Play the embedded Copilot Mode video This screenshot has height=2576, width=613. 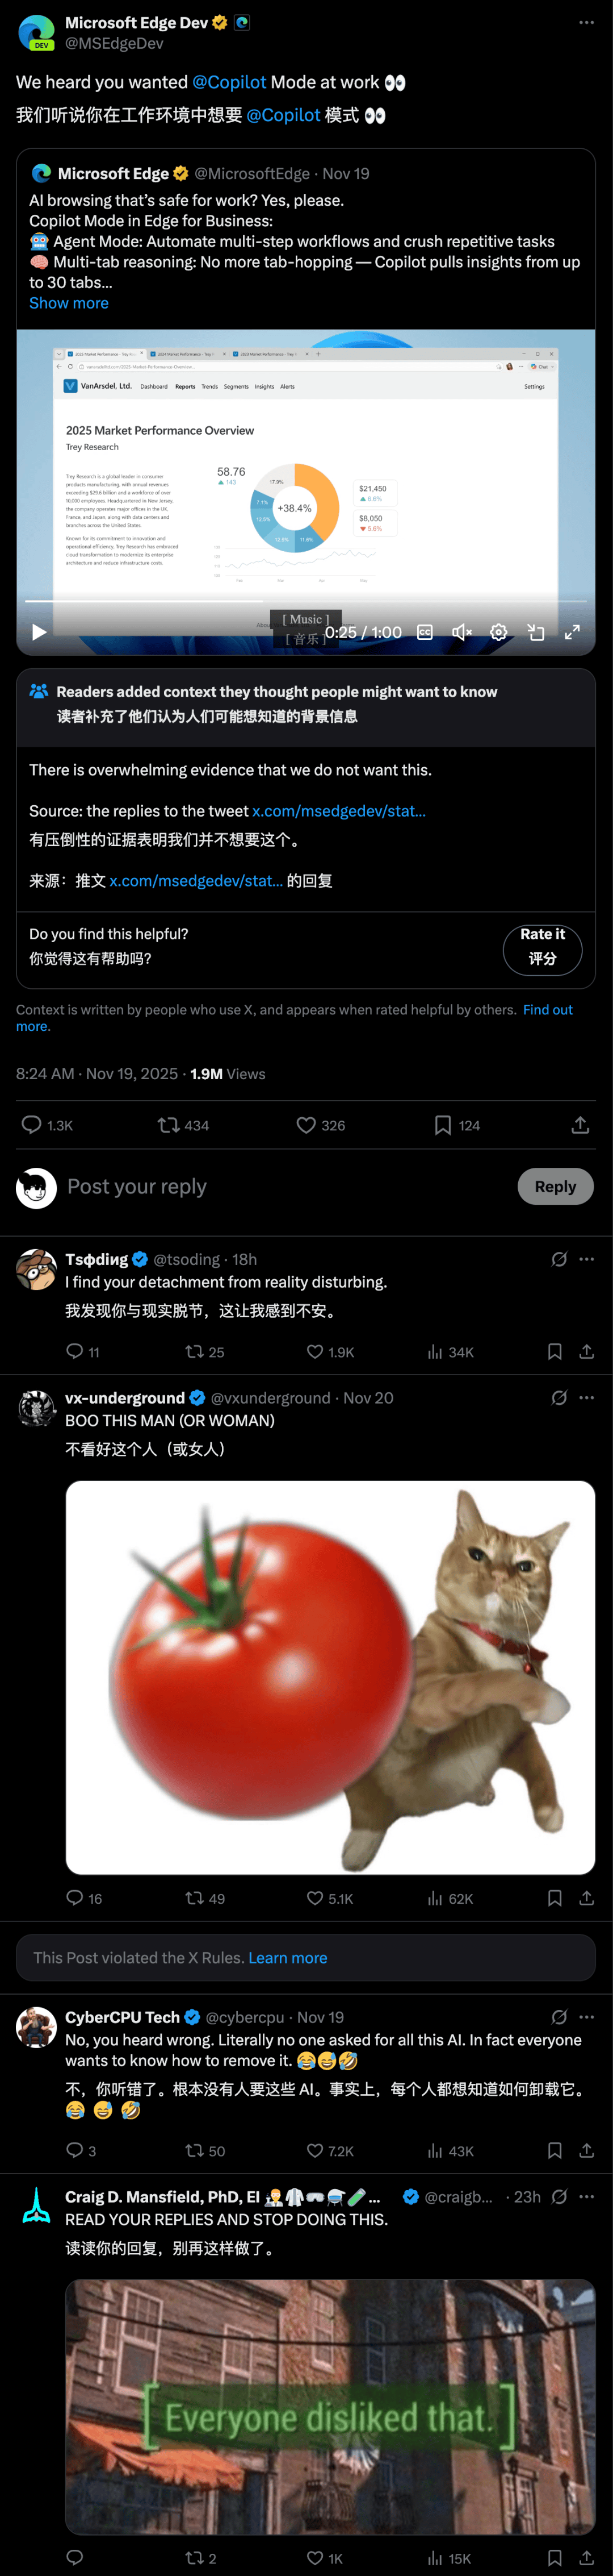tap(39, 632)
